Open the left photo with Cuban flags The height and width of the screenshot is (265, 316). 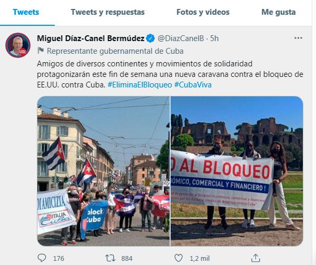tap(103, 171)
